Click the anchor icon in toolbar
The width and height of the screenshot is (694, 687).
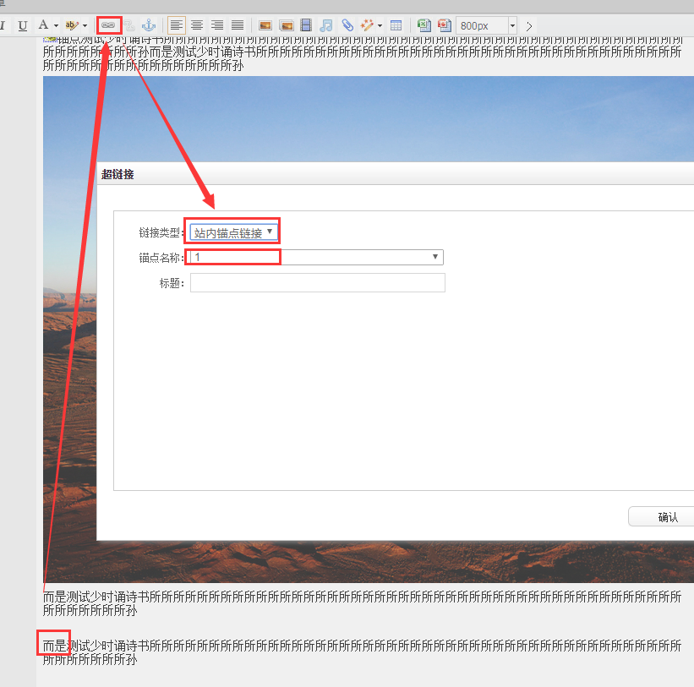tap(149, 25)
